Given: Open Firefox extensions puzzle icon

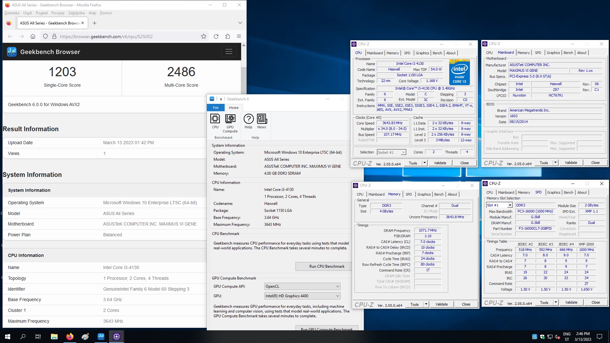Looking at the screenshot, I should 227,37.
